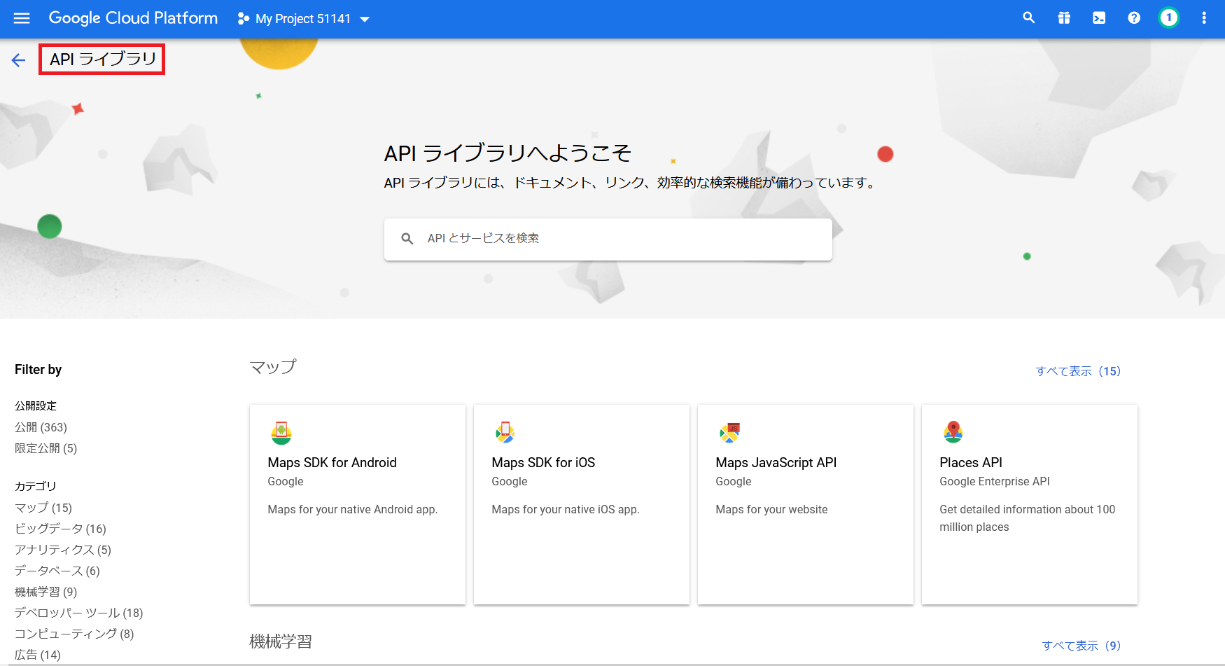
Task: Select the ビッグデータ (16) category filter
Action: coord(61,529)
